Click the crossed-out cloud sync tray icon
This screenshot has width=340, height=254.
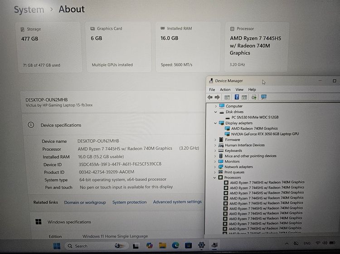[x=296, y=243]
